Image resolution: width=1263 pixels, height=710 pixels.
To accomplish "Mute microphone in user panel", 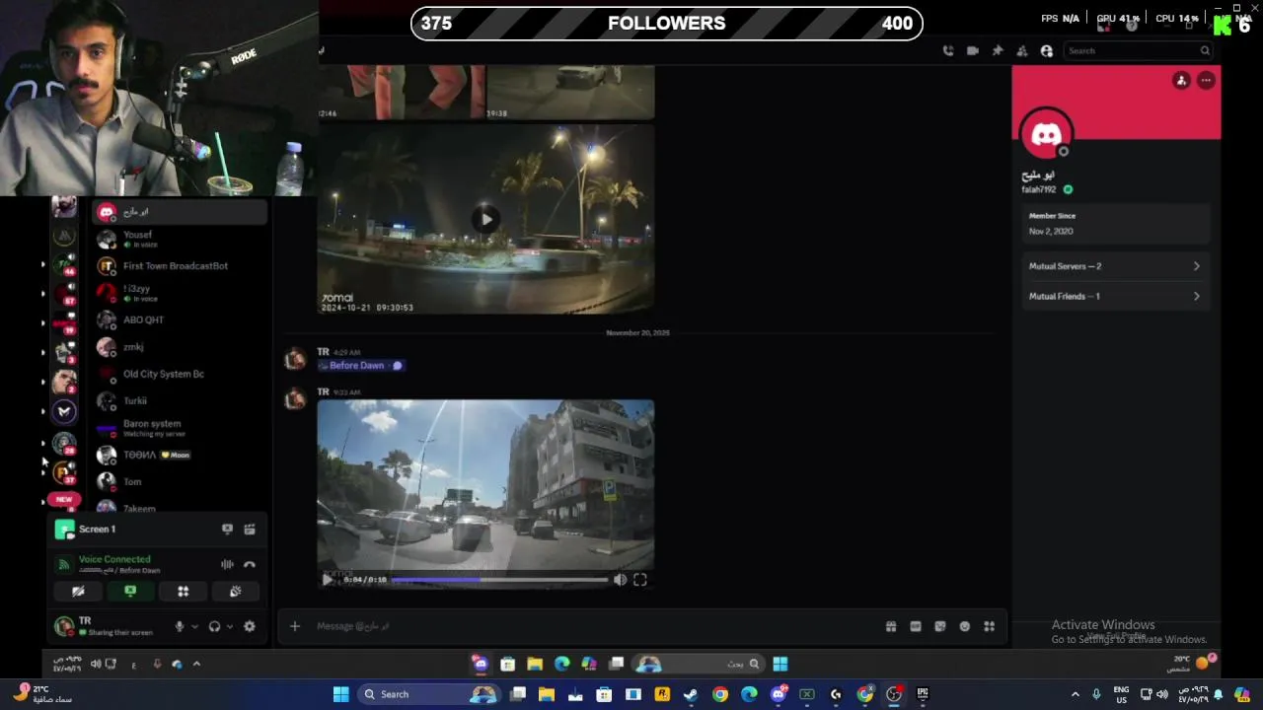I will (180, 626).
